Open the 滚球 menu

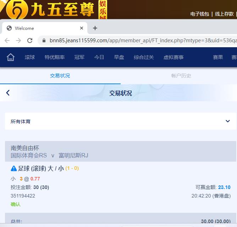tap(30, 57)
